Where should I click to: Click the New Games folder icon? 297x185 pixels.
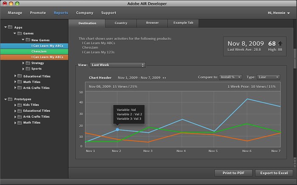pyautogui.click(x=28, y=40)
